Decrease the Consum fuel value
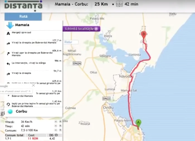Screen dimensions: 195x141 tap(56, 130)
